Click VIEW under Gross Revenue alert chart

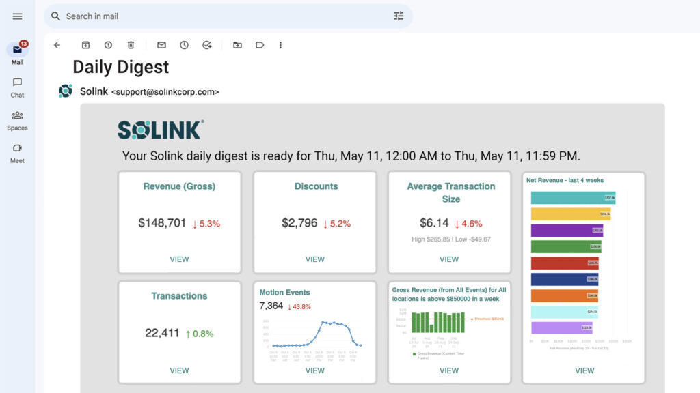tap(448, 370)
